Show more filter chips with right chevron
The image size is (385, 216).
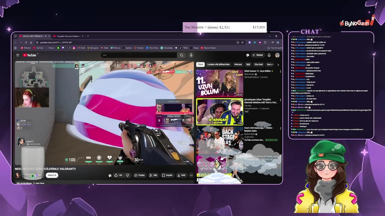[x=278, y=64]
